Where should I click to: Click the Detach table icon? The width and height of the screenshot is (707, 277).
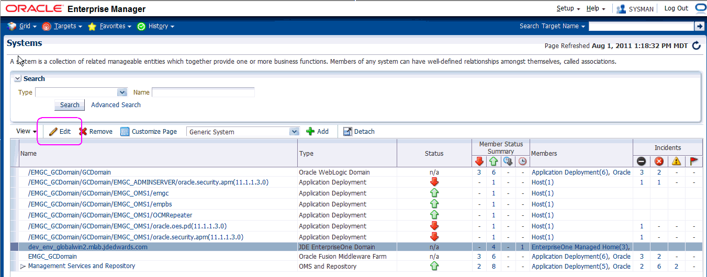point(347,132)
